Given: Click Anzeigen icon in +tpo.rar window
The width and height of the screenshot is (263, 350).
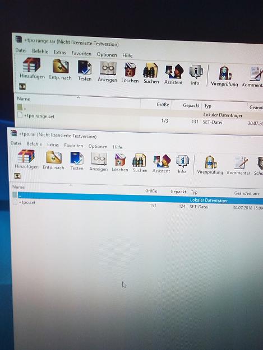Looking at the screenshot, I should [99, 159].
